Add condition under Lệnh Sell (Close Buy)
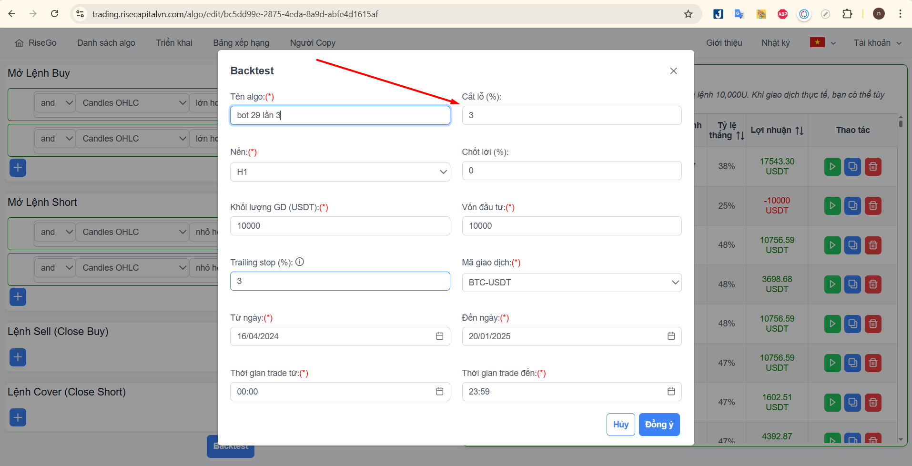 (18, 357)
